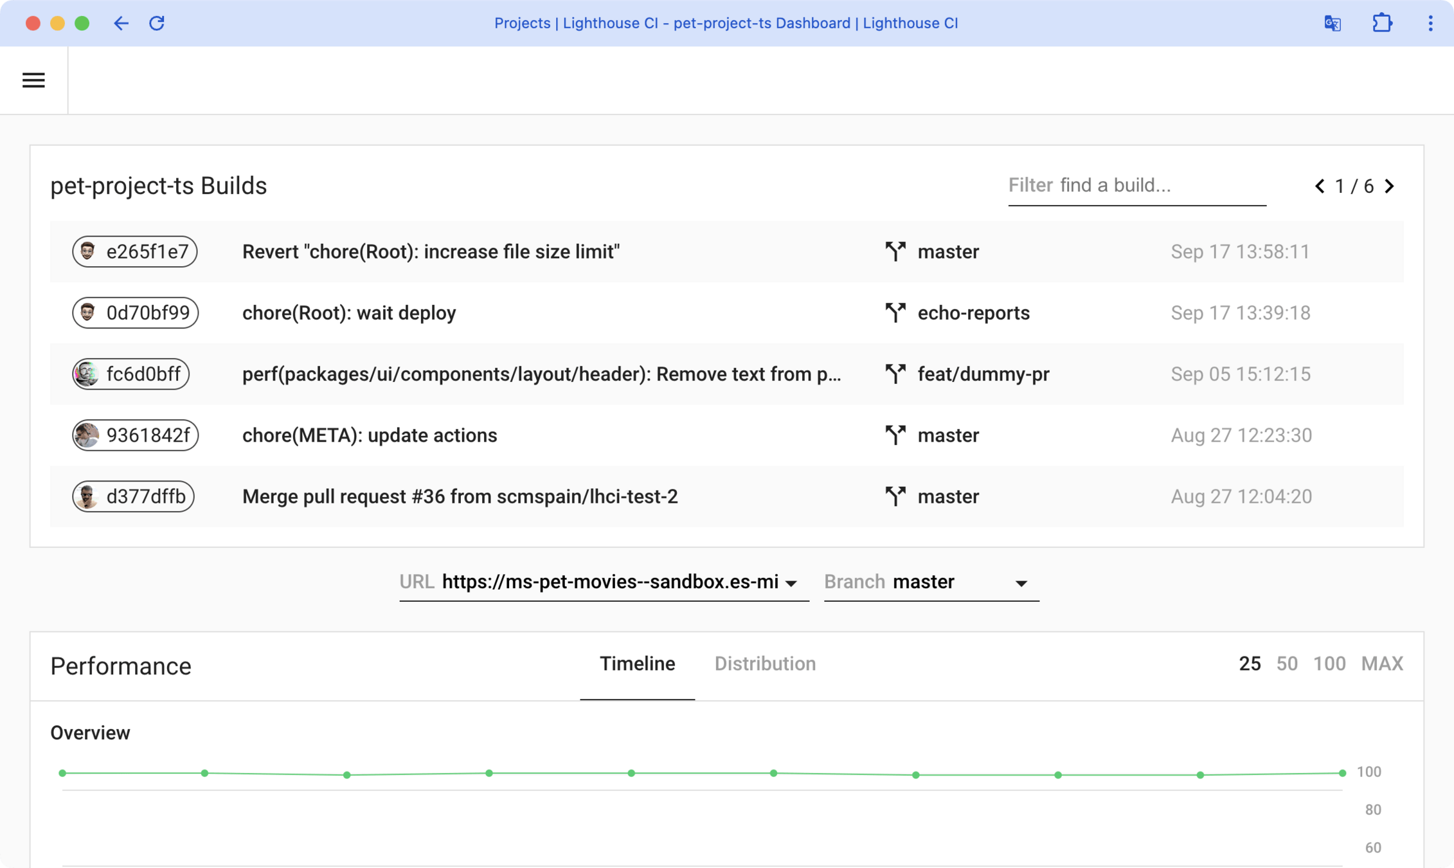Select the 100 builds range option
The width and height of the screenshot is (1454, 868).
(x=1329, y=664)
